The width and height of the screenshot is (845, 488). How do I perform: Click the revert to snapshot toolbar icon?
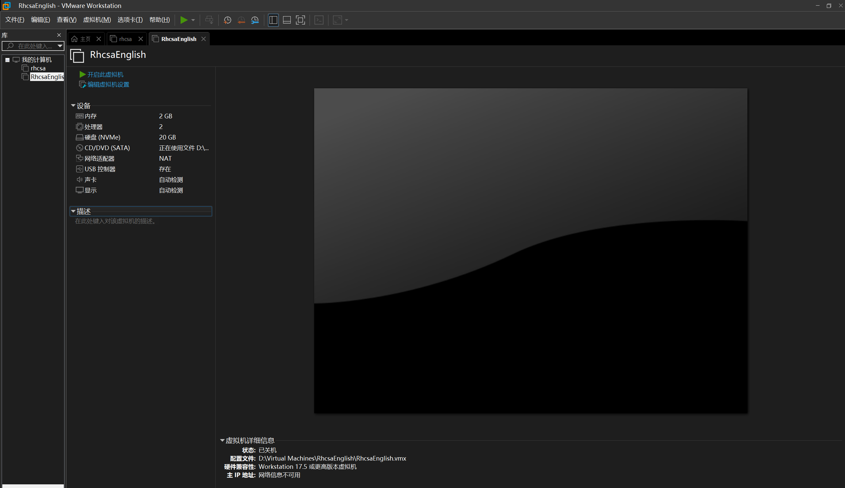(241, 20)
